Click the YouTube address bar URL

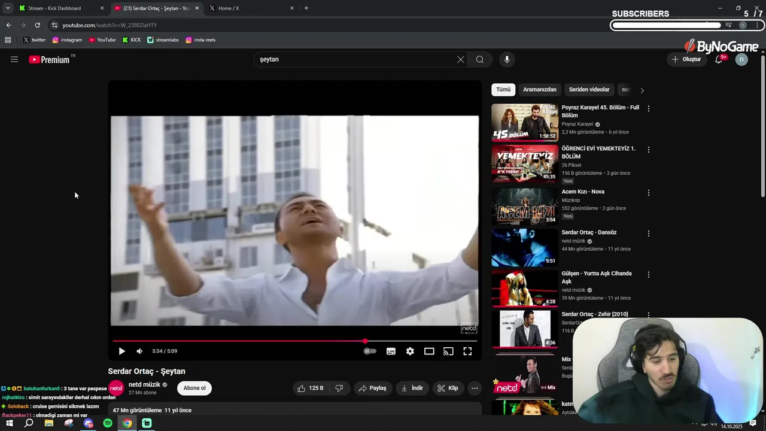(x=110, y=25)
